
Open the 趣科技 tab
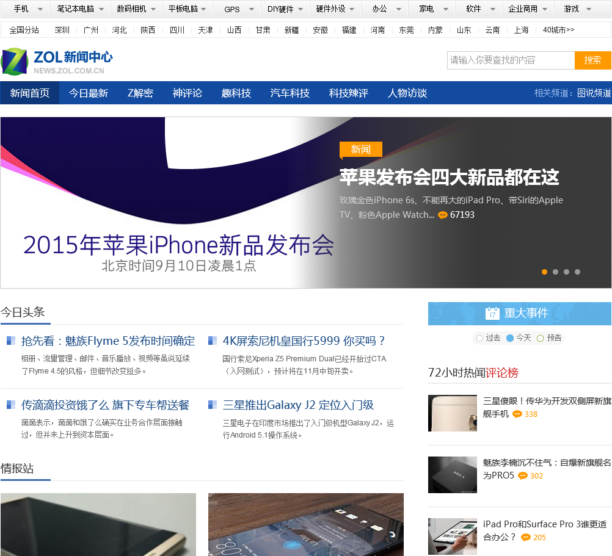(x=236, y=93)
